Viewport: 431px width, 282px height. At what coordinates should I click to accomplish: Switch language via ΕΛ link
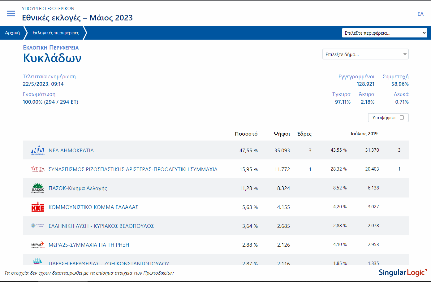[x=420, y=14]
